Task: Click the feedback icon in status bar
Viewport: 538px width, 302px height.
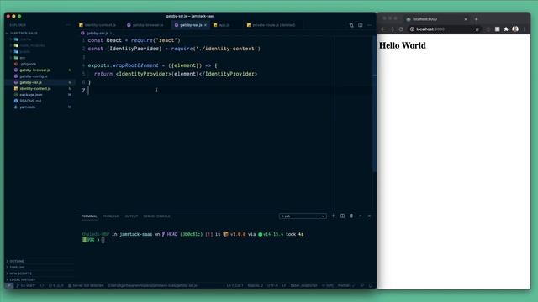Action: tap(362, 285)
